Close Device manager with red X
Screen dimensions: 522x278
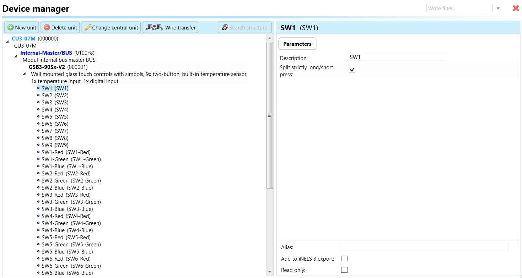pyautogui.click(x=516, y=8)
